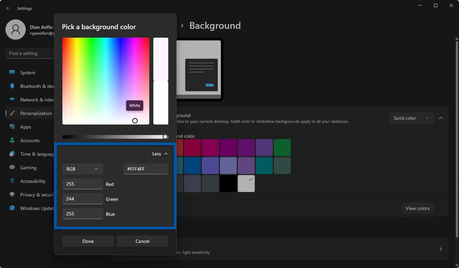Image resolution: width=459 pixels, height=268 pixels.
Task: Select the Gaming settings section
Action: point(28,168)
